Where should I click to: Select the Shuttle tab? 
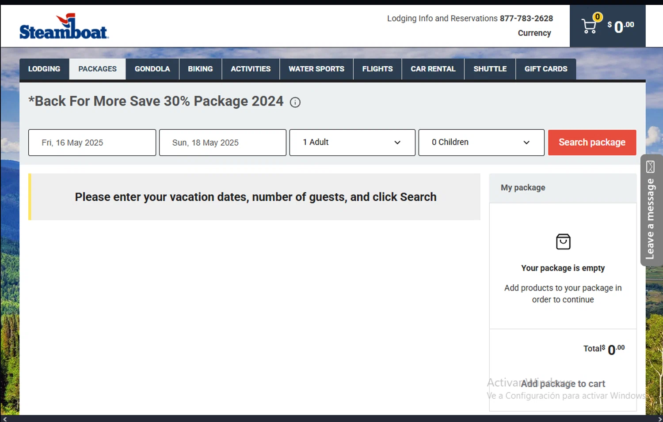pos(490,69)
